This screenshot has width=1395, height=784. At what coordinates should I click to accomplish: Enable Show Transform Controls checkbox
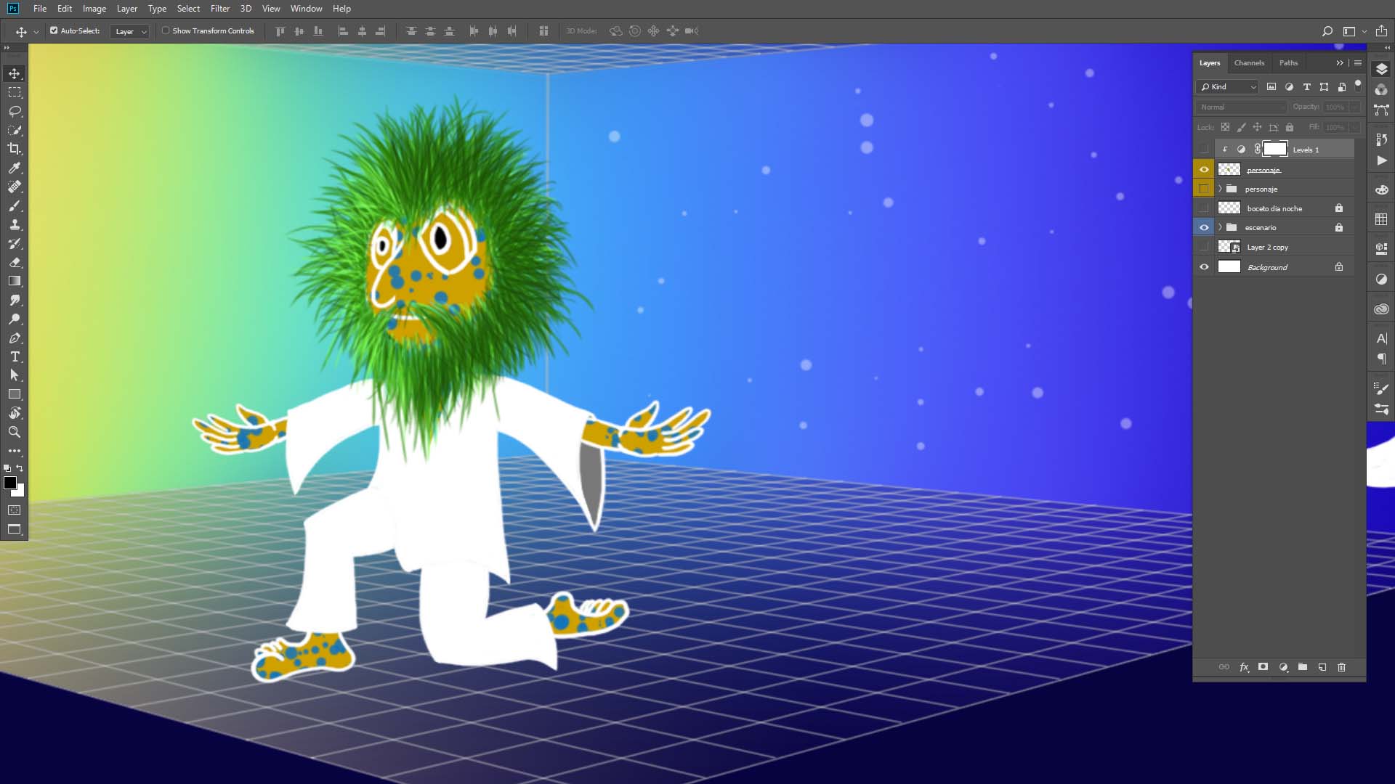(x=166, y=30)
